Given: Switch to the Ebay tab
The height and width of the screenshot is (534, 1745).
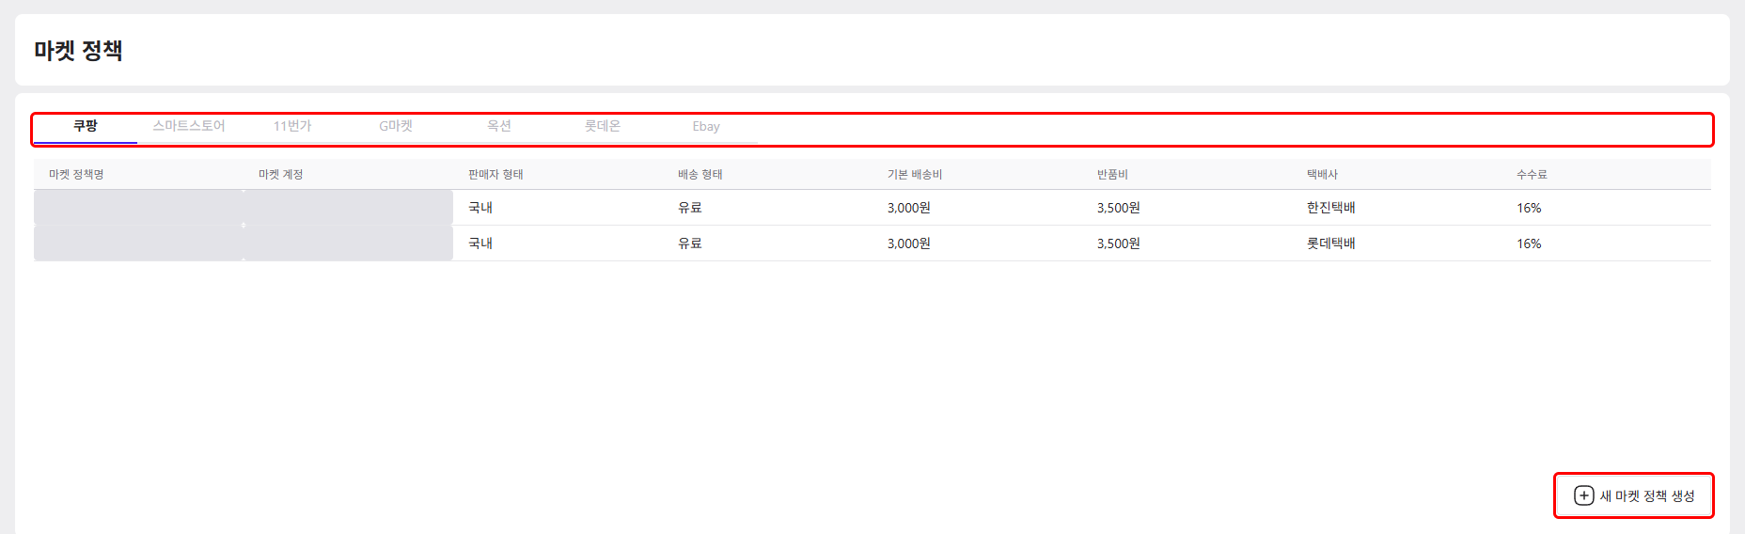Looking at the screenshot, I should 706,126.
